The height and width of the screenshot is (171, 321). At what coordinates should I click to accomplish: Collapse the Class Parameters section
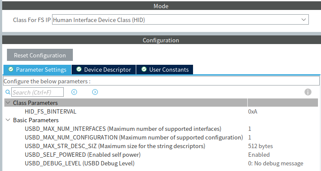pos(8,103)
